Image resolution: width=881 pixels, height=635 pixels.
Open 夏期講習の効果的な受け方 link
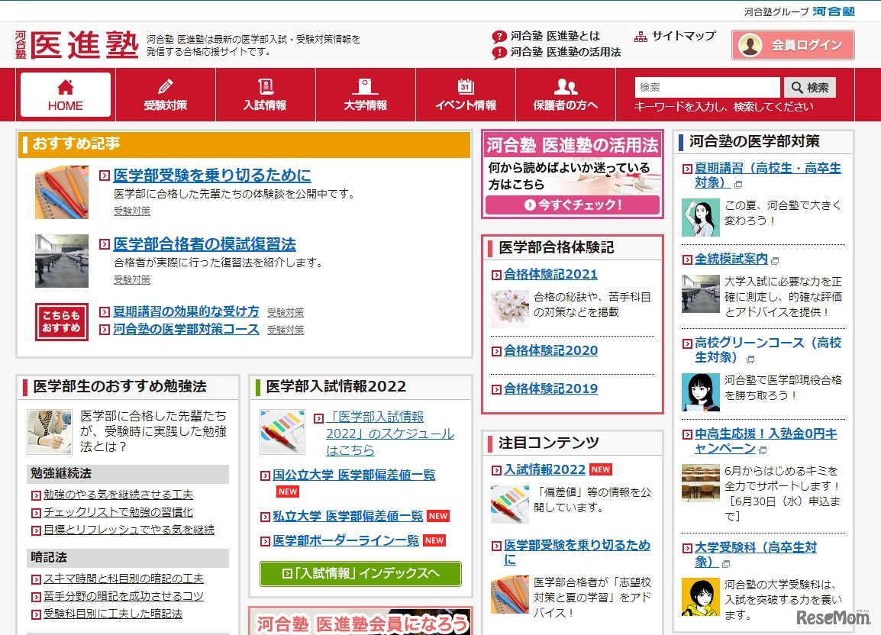click(186, 311)
